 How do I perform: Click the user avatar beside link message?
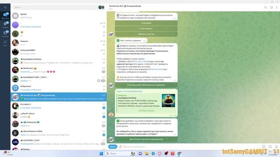point(111,115)
